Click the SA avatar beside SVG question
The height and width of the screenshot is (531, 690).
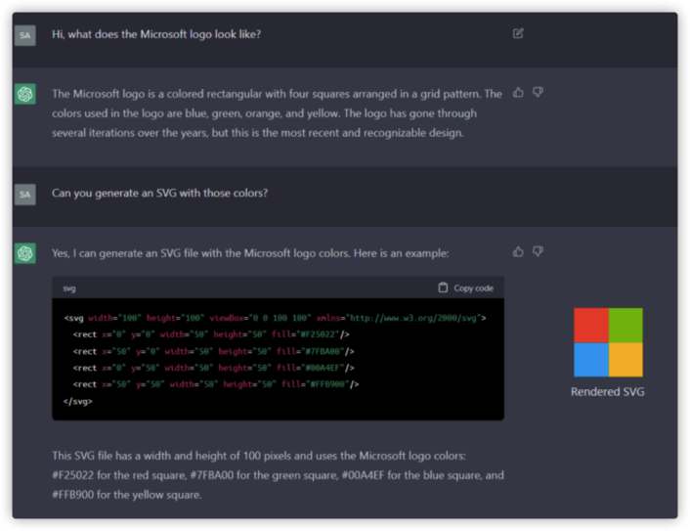25,195
